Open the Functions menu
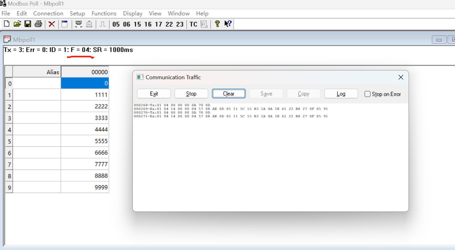Image resolution: width=455 pixels, height=250 pixels. coord(104,14)
